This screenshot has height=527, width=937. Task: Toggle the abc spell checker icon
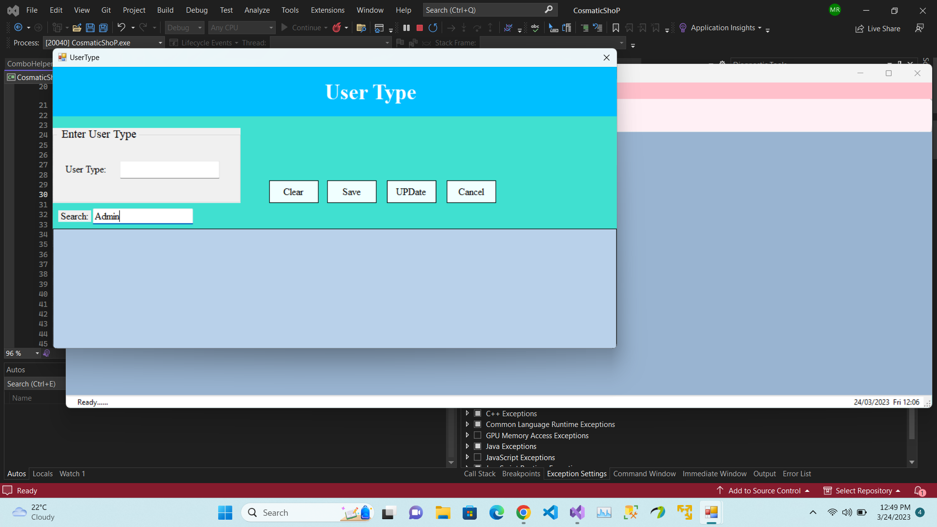pos(535,28)
